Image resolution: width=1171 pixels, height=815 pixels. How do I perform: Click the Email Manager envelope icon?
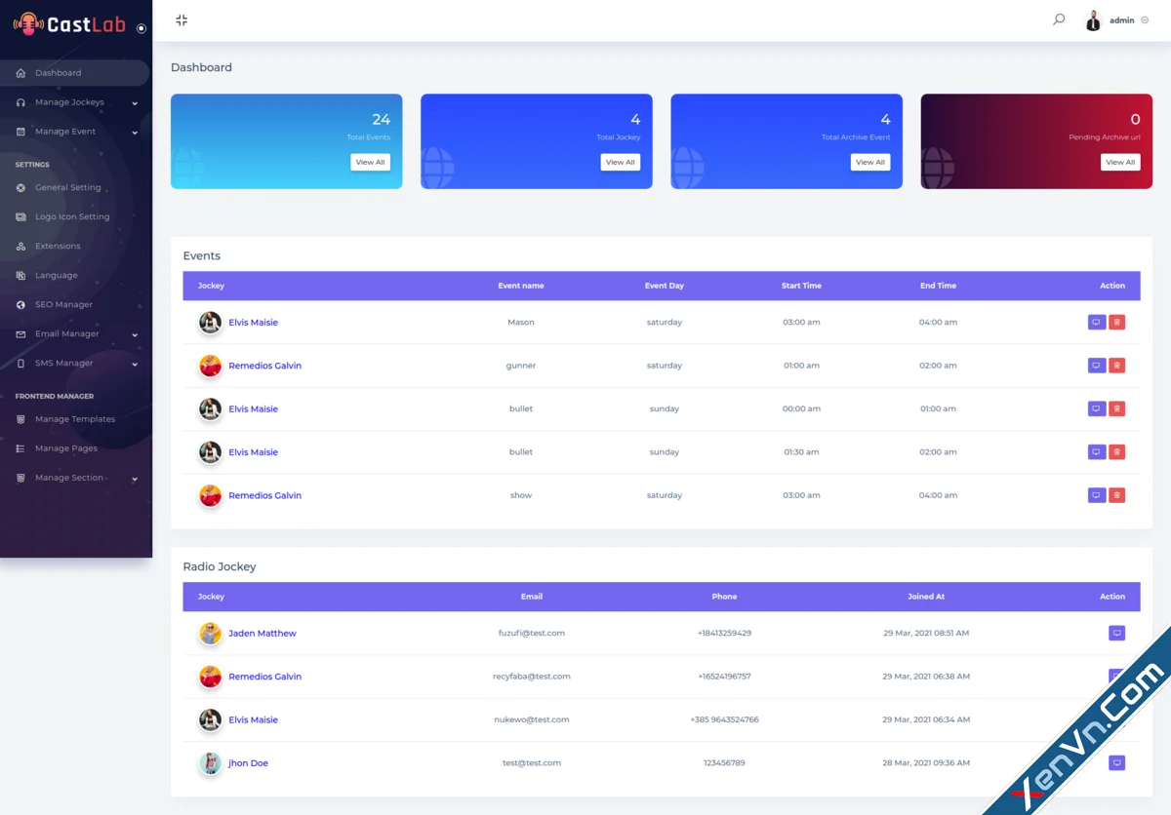[x=20, y=333]
